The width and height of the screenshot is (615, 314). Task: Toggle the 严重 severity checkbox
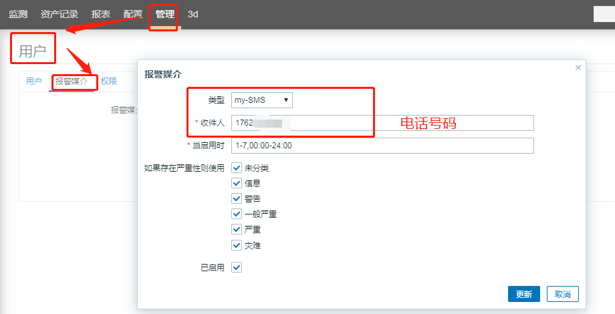click(237, 229)
